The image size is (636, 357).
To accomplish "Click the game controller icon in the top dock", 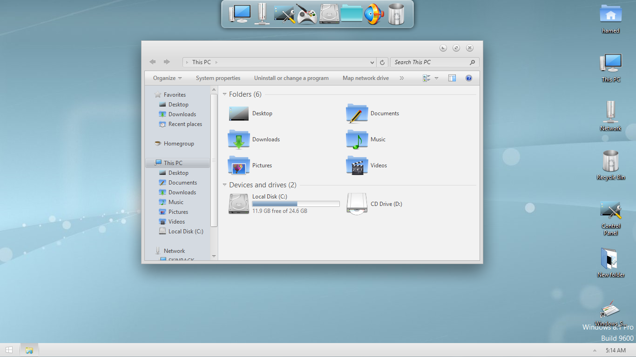I will point(307,14).
